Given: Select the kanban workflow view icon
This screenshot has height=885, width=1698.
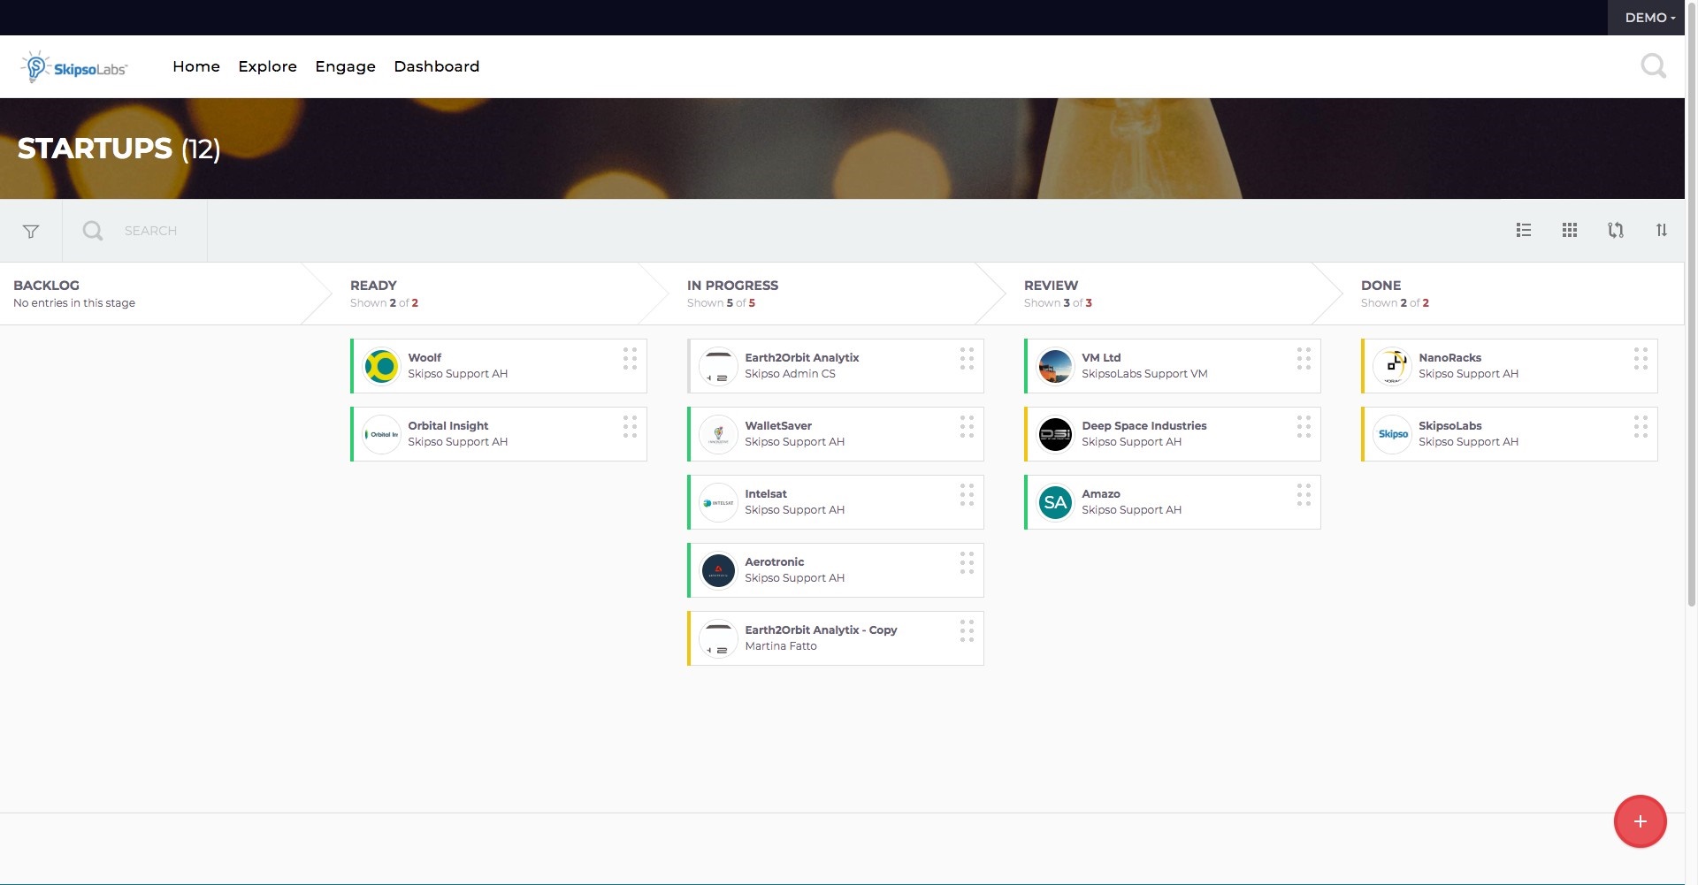Looking at the screenshot, I should pyautogui.click(x=1616, y=230).
